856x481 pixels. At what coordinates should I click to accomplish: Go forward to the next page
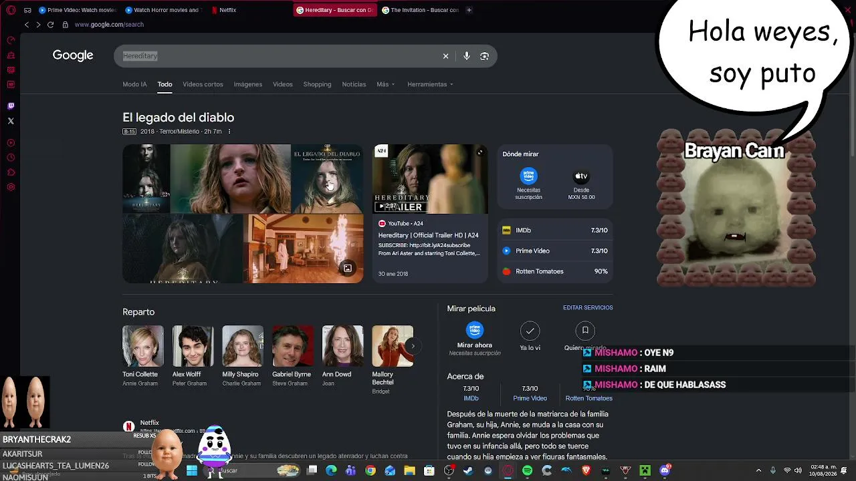pyautogui.click(x=38, y=25)
